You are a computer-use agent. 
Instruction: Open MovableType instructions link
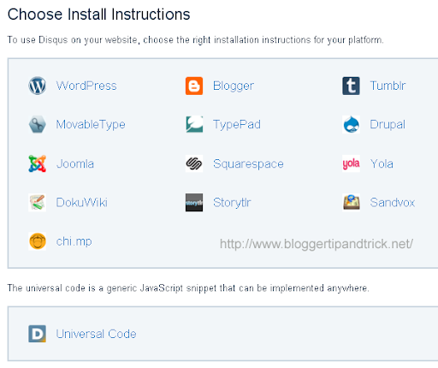[x=91, y=125]
